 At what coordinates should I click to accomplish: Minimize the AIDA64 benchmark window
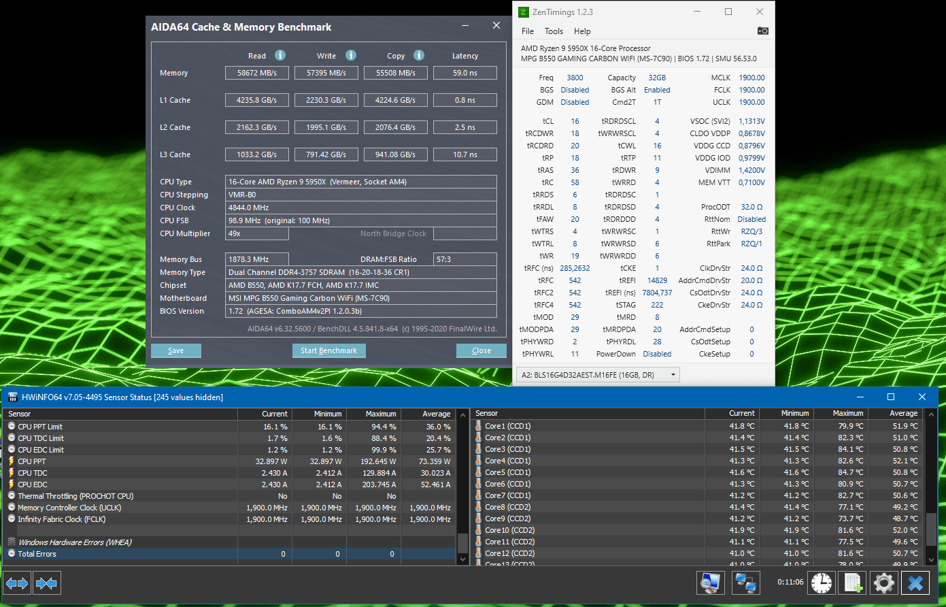466,26
